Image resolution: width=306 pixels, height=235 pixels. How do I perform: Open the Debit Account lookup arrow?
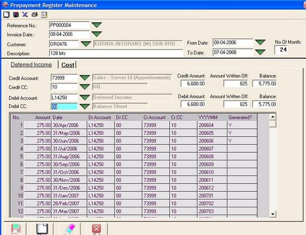pos(85,97)
